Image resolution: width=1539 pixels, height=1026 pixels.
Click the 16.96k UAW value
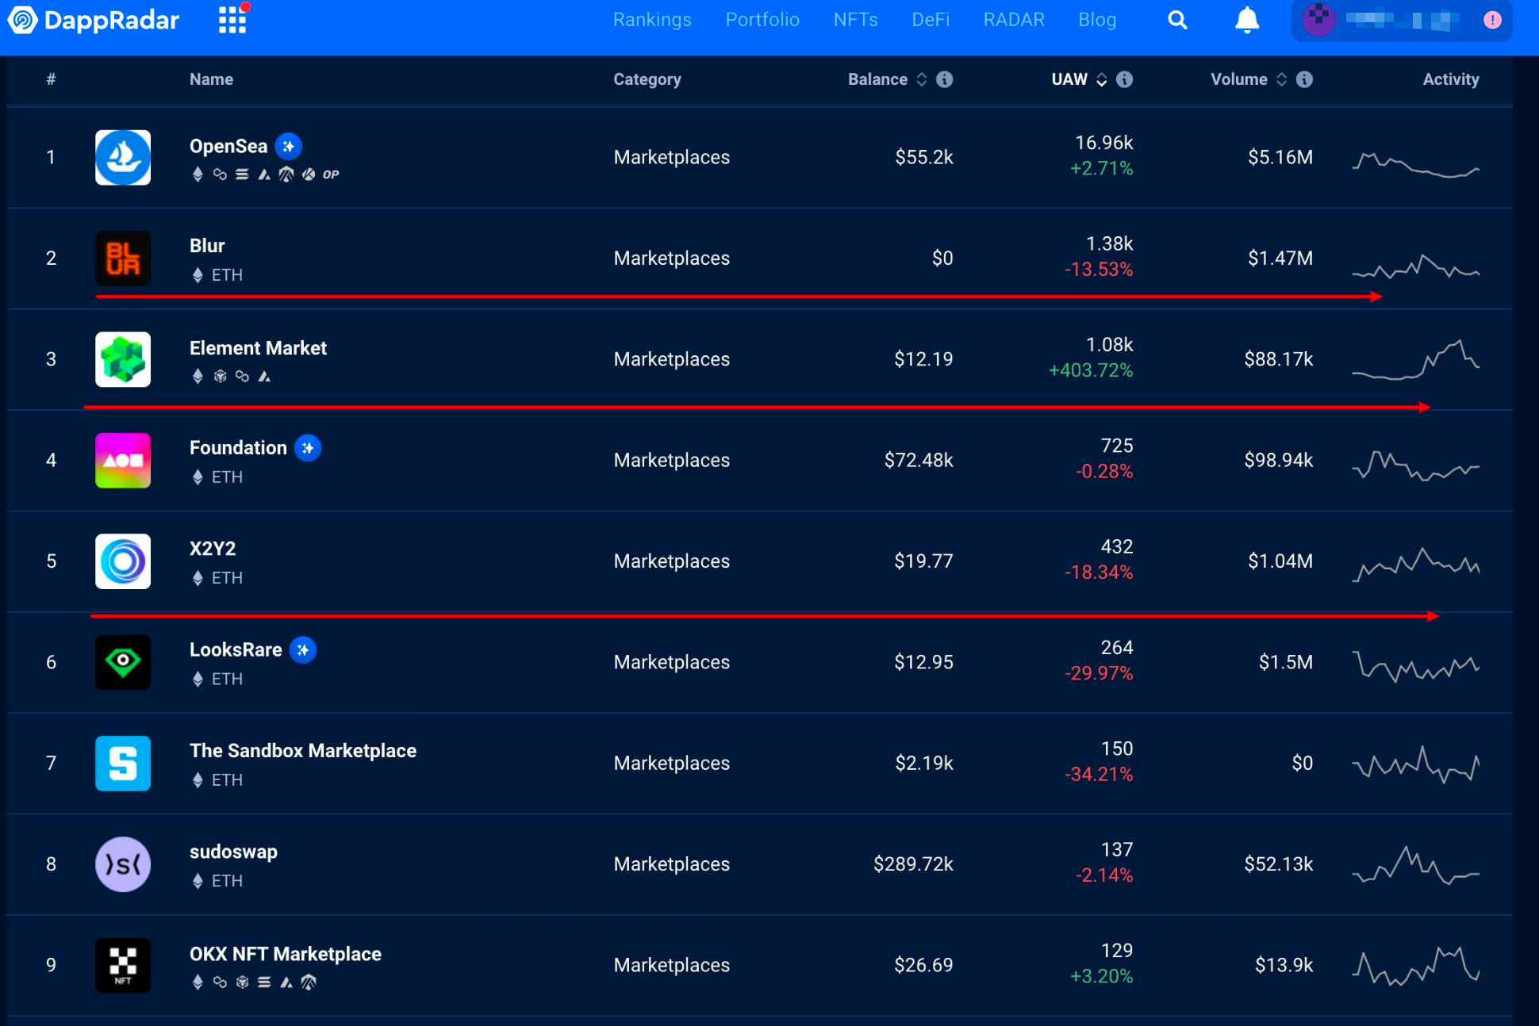(1104, 143)
